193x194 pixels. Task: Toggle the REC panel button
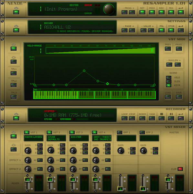[162, 12]
